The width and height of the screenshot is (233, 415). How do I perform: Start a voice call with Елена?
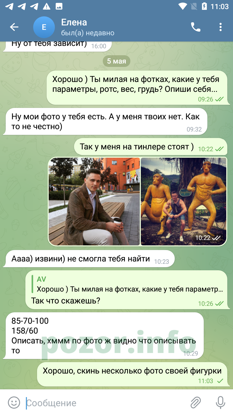[195, 27]
